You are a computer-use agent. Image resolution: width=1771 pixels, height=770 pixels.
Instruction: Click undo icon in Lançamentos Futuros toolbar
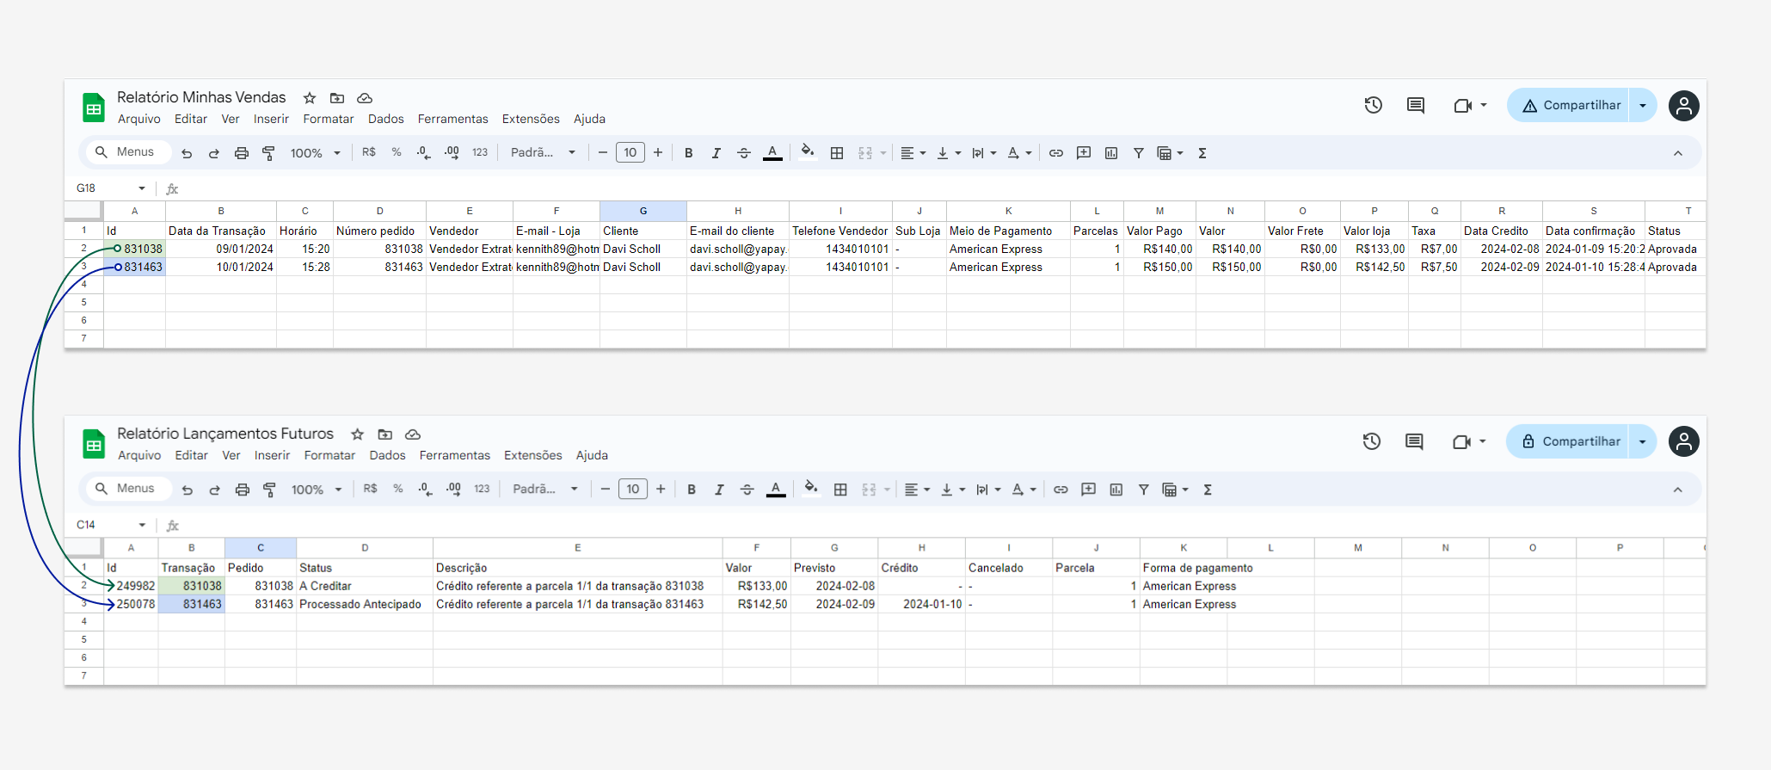click(188, 490)
